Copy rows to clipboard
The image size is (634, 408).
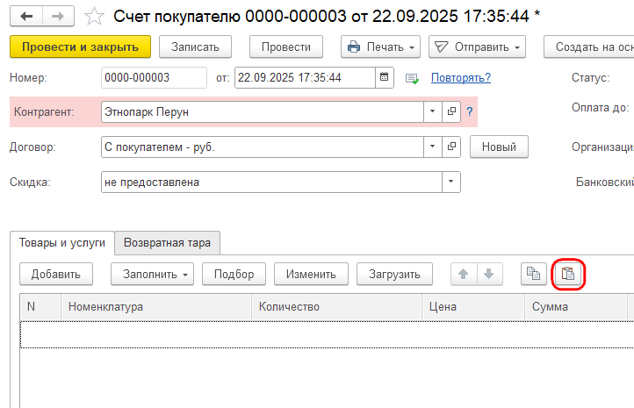tap(534, 274)
